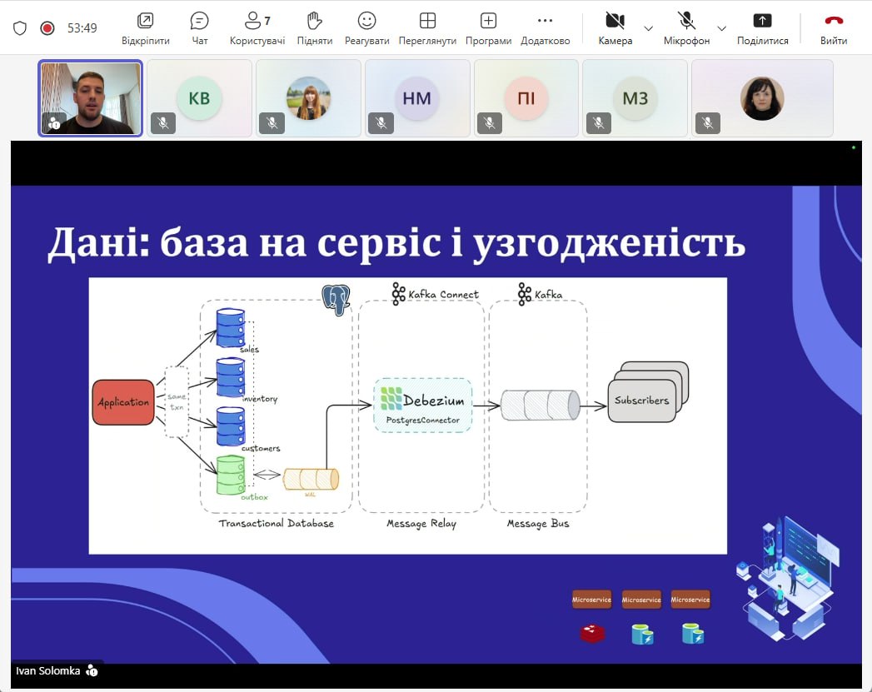Open the Додатково more options menu
Image resolution: width=872 pixels, height=692 pixels.
pyautogui.click(x=545, y=21)
